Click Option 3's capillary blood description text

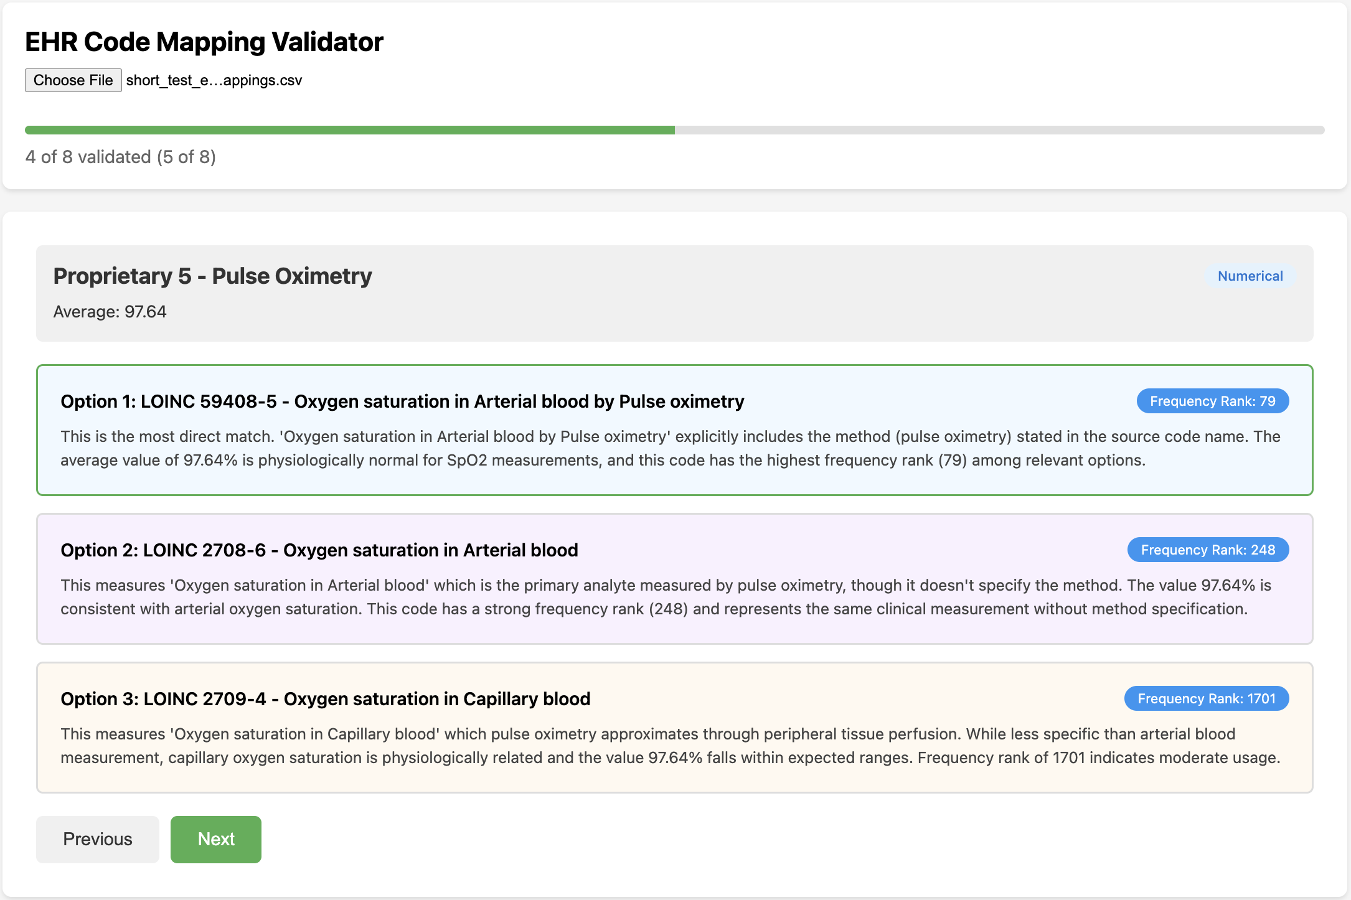[670, 746]
